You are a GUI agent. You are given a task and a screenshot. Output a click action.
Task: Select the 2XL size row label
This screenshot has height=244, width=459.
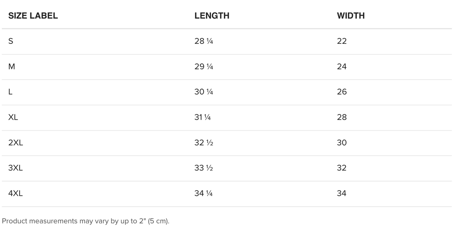coord(16,143)
